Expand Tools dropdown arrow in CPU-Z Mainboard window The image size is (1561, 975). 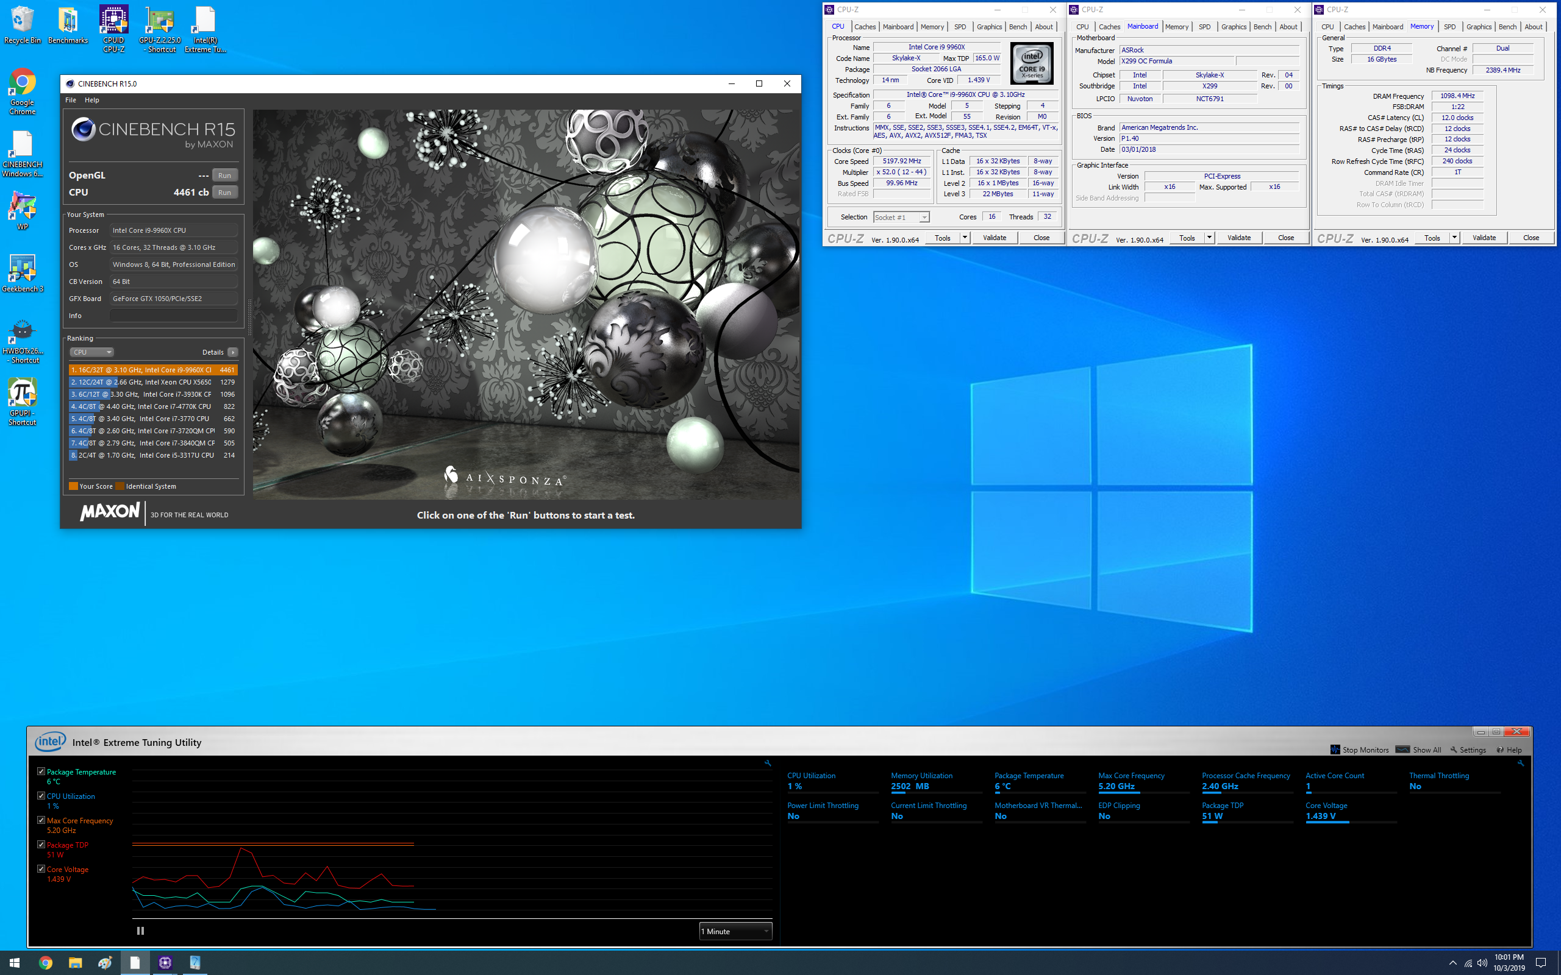coord(1209,238)
